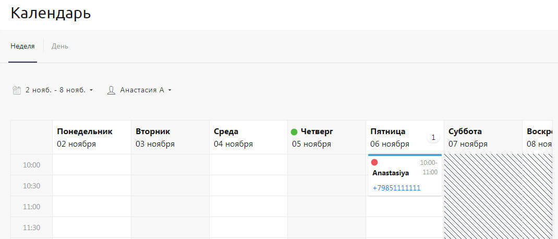Click the 10:00 slot on Понедельник
558x239 pixels.
pos(91,165)
